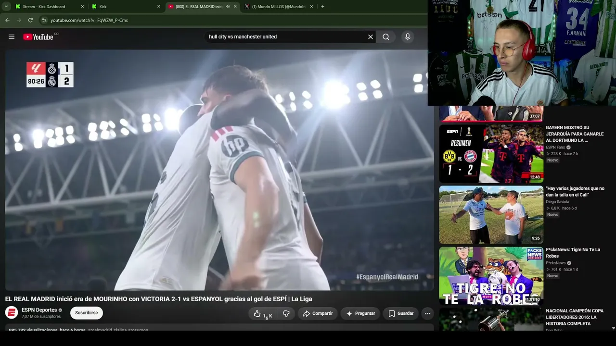616x346 pixels.
Task: Visit the F*cksNews channel name
Action: click(x=556, y=263)
